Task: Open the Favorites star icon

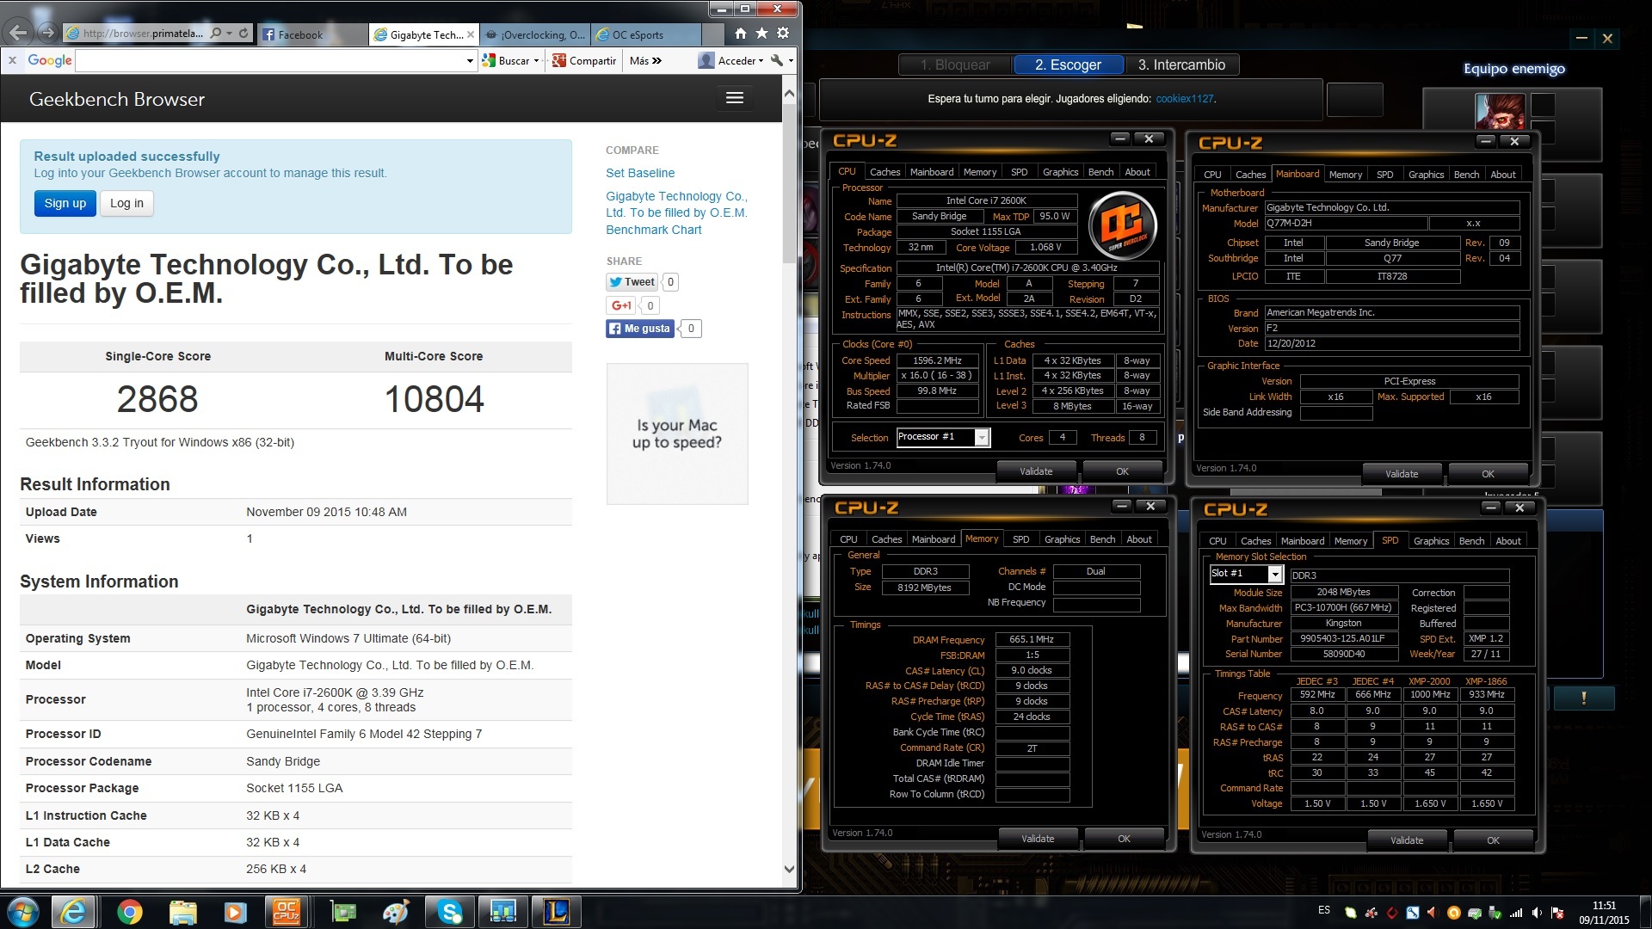Action: tap(761, 34)
